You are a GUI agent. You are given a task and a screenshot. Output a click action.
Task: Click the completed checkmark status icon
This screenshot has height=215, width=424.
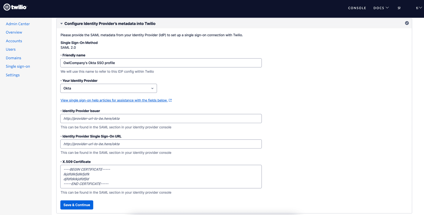(x=407, y=23)
